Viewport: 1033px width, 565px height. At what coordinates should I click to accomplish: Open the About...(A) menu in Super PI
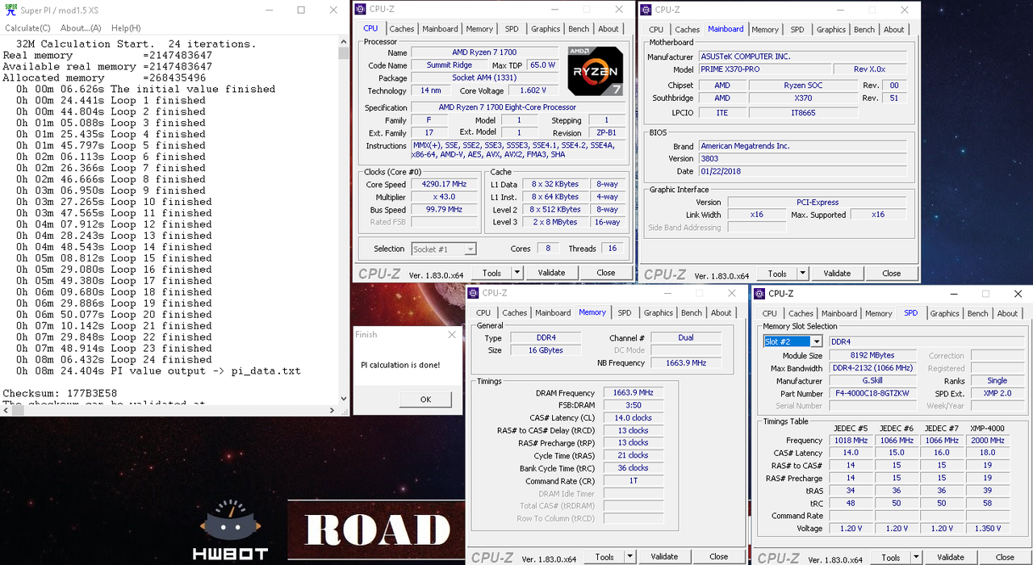coord(82,28)
